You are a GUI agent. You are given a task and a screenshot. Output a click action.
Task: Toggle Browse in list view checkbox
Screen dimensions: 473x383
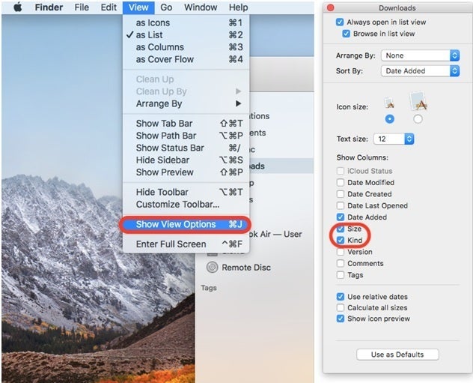pos(346,34)
